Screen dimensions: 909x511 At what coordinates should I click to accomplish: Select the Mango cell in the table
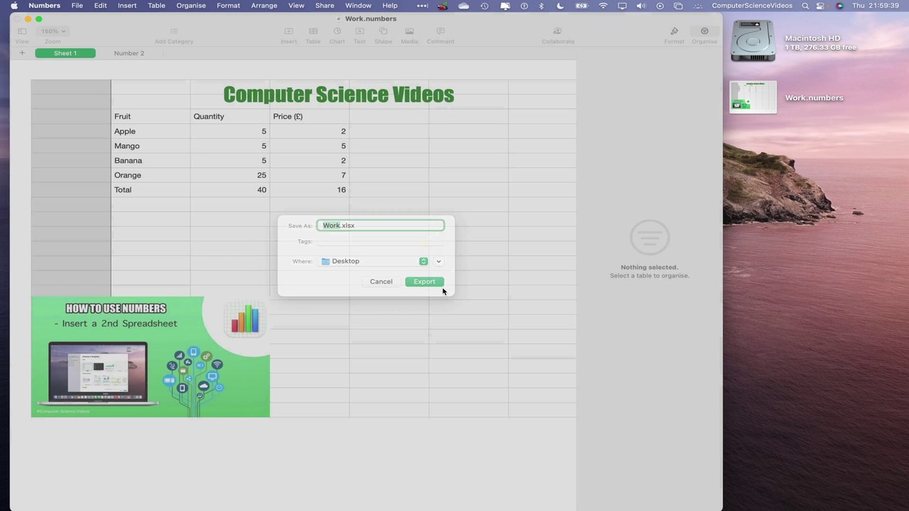151,146
